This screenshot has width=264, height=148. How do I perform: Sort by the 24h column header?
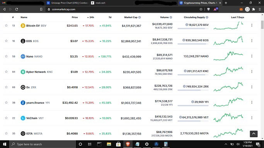tap(90, 17)
